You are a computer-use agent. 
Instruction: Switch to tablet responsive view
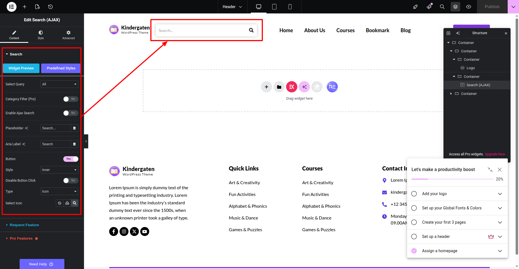[x=274, y=7]
